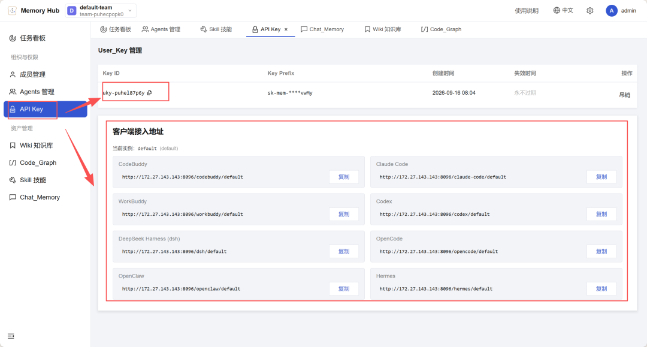Open the settings gear icon

(x=590, y=11)
